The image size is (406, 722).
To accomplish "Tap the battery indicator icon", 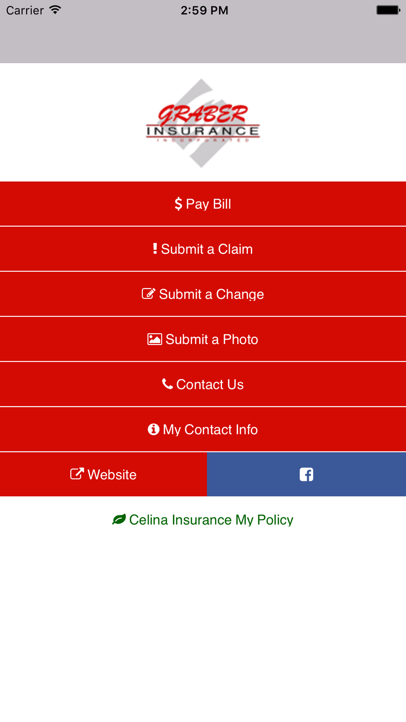I will pos(388,10).
